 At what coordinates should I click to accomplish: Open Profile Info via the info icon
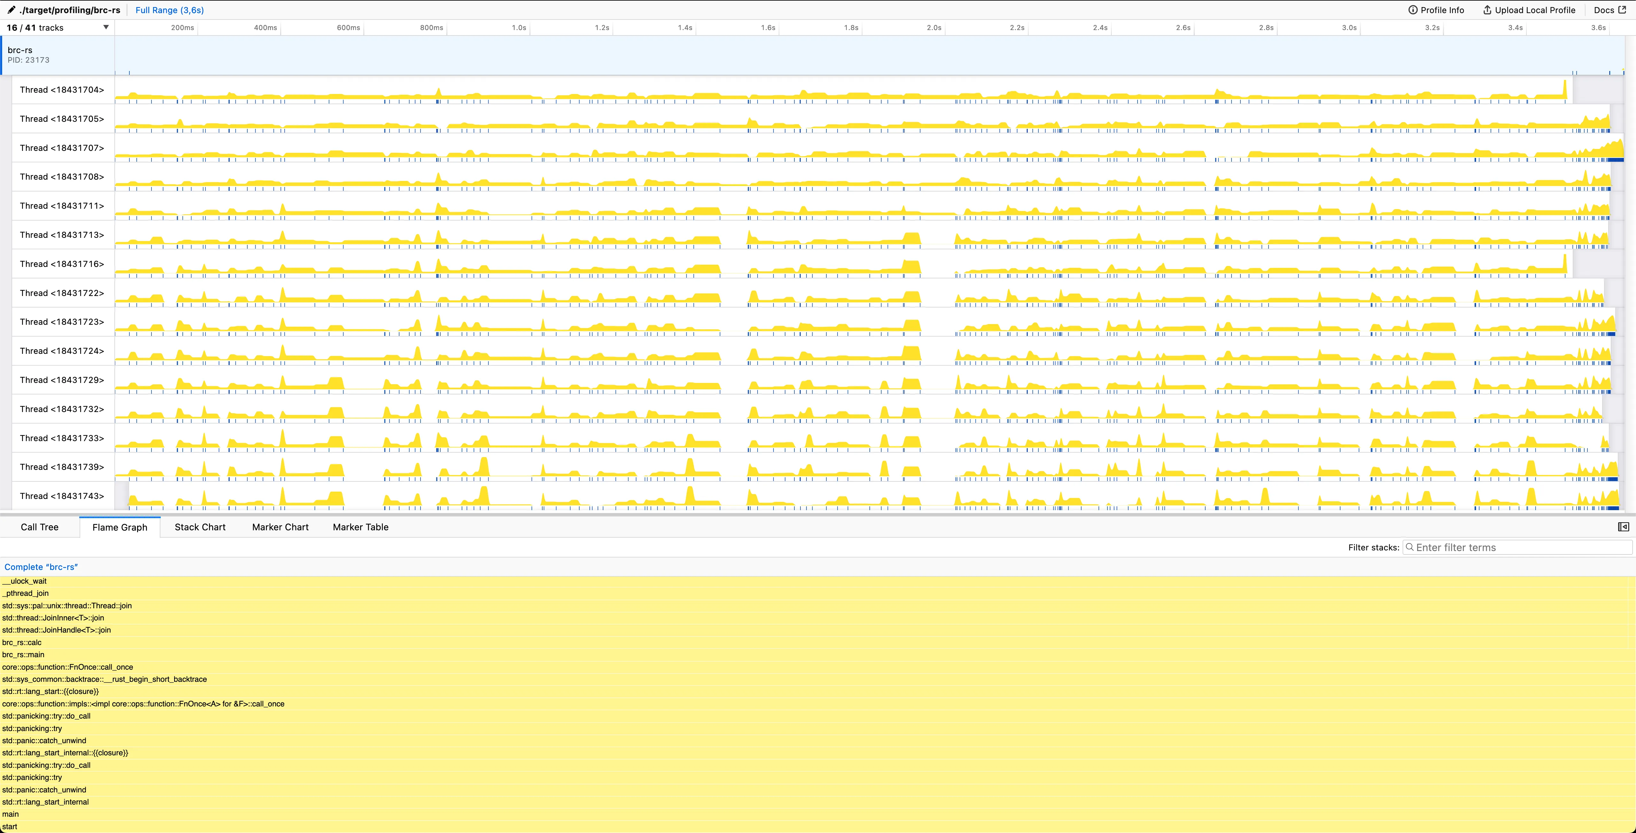coord(1414,10)
